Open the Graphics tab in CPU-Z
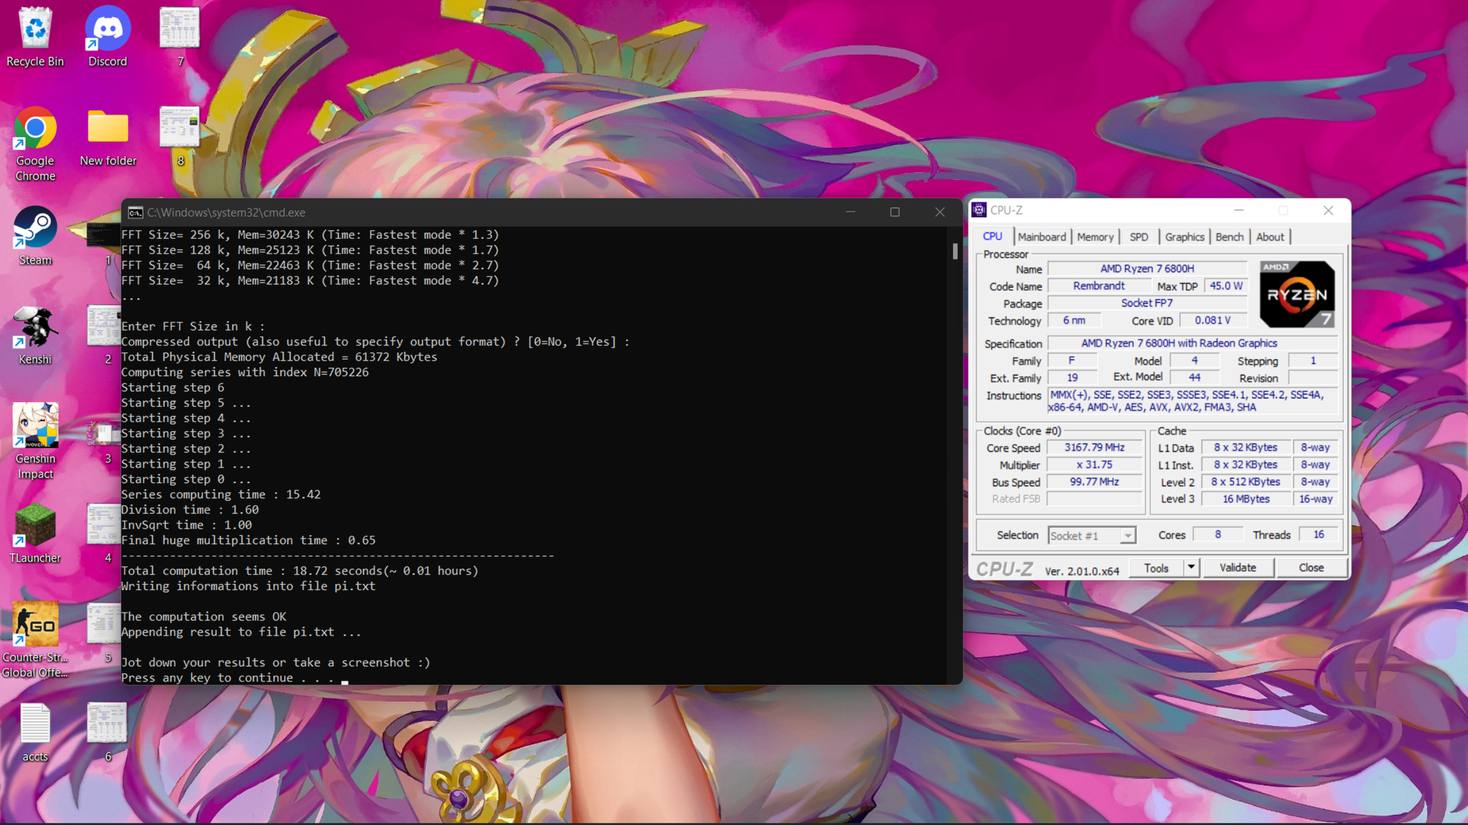 1184,238
